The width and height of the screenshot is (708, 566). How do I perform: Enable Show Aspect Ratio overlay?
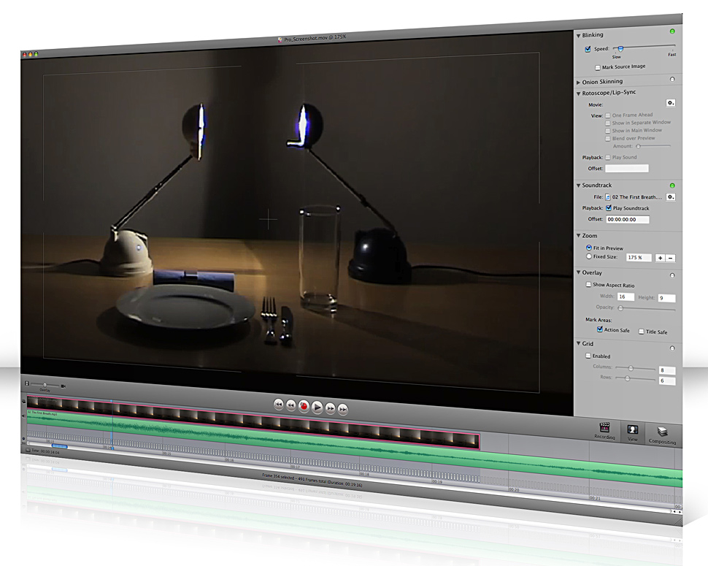(x=588, y=284)
